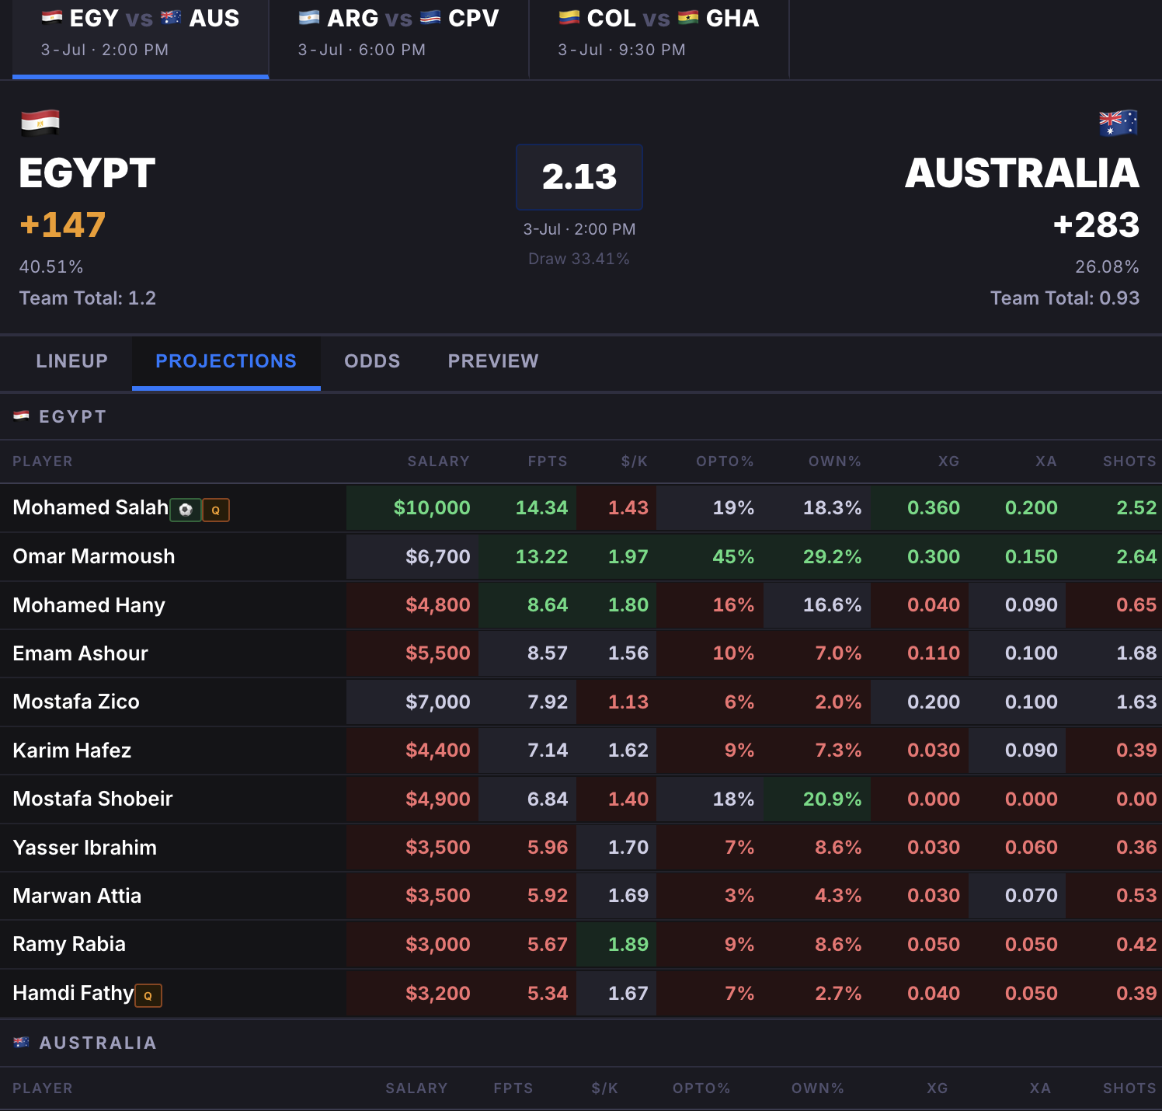Viewport: 1162px width, 1111px height.
Task: Open the PREVIEW tab
Action: [493, 361]
